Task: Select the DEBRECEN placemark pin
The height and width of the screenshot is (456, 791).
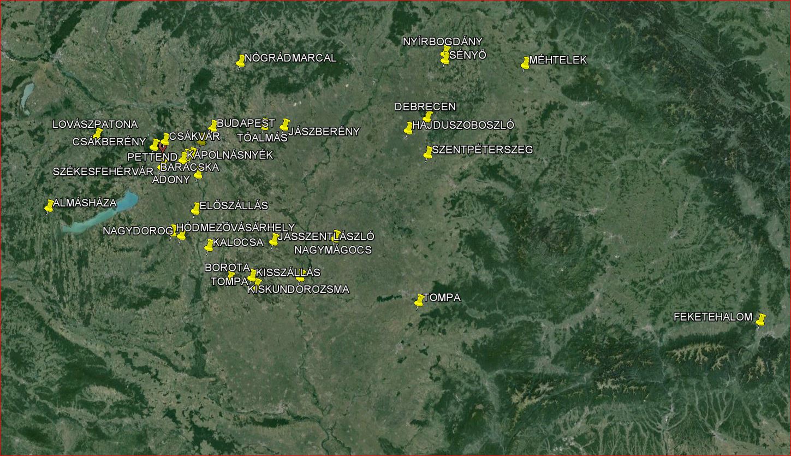Action: (427, 117)
